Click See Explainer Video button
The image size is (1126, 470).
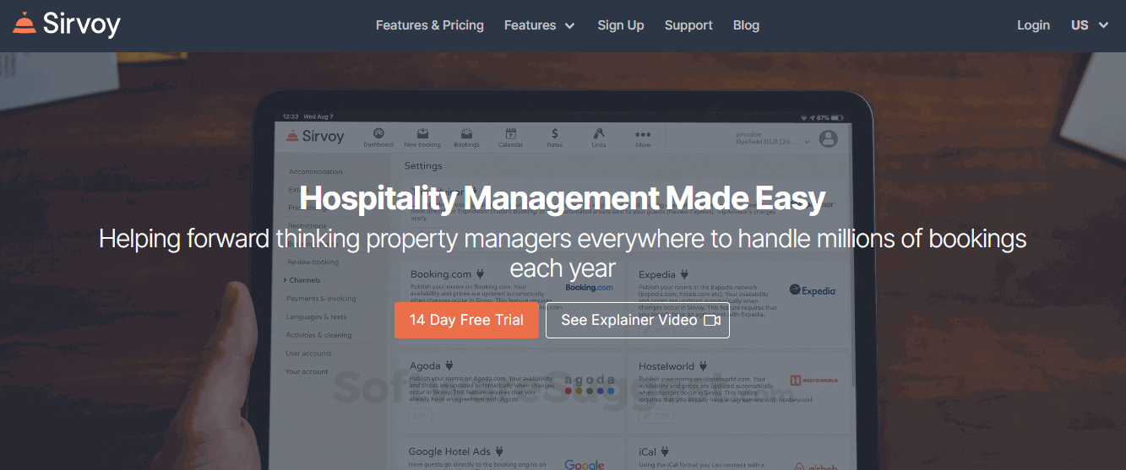(x=638, y=320)
